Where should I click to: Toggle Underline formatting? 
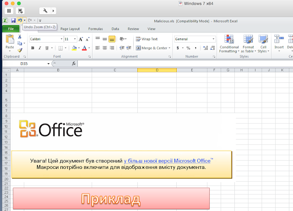point(47,48)
